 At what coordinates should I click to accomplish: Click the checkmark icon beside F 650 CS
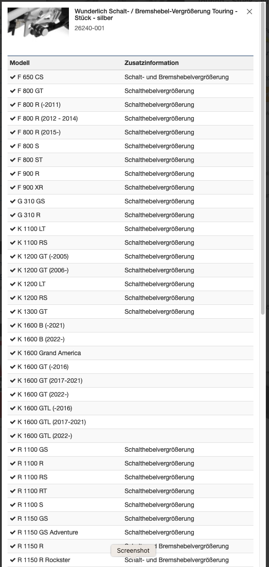pyautogui.click(x=12, y=77)
